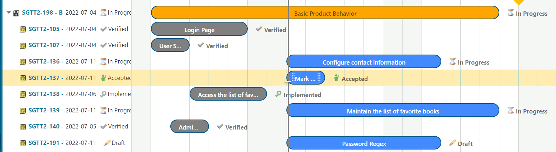The image size is (556, 152).
Task: Click the hourglass status icon in SGTT2-139 row
Action: (x=103, y=110)
